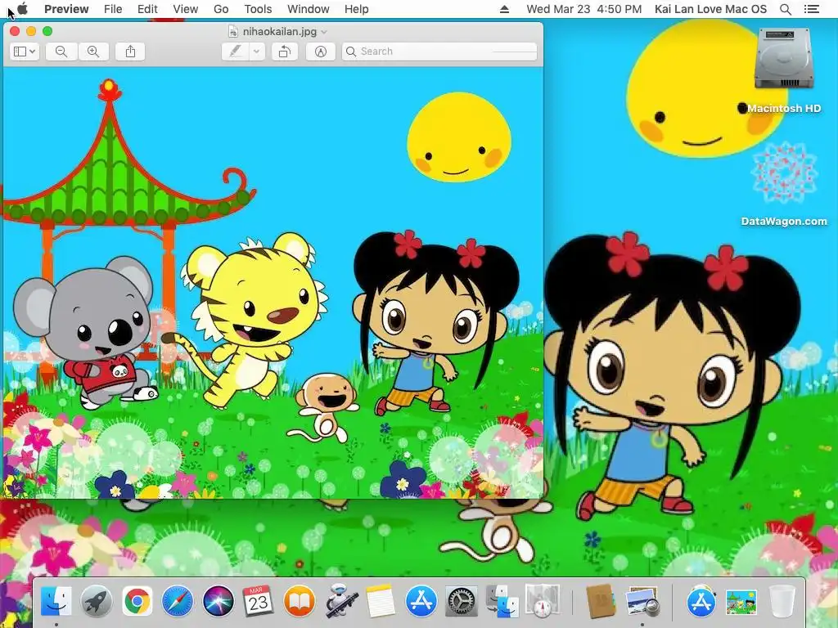Launch Google Chrome from the Dock

pyautogui.click(x=137, y=601)
